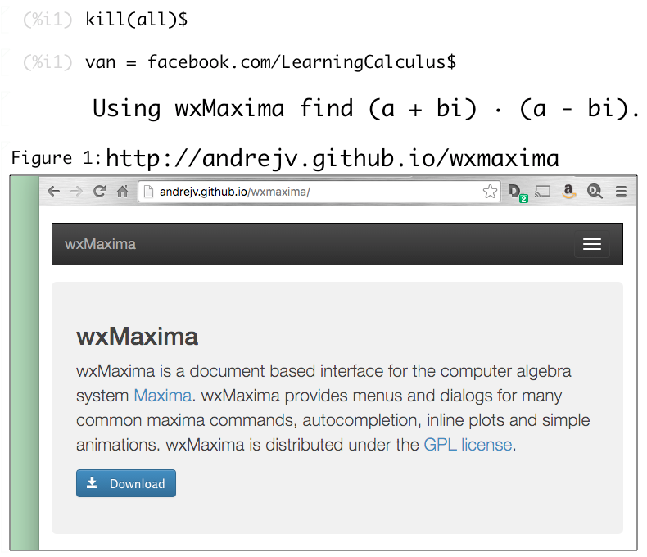Bookmark page with the star icon
Image resolution: width=647 pixels, height=557 pixels.
tap(490, 192)
